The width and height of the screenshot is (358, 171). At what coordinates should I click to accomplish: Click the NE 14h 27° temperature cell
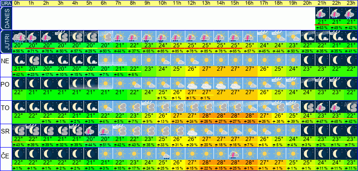[221, 68]
